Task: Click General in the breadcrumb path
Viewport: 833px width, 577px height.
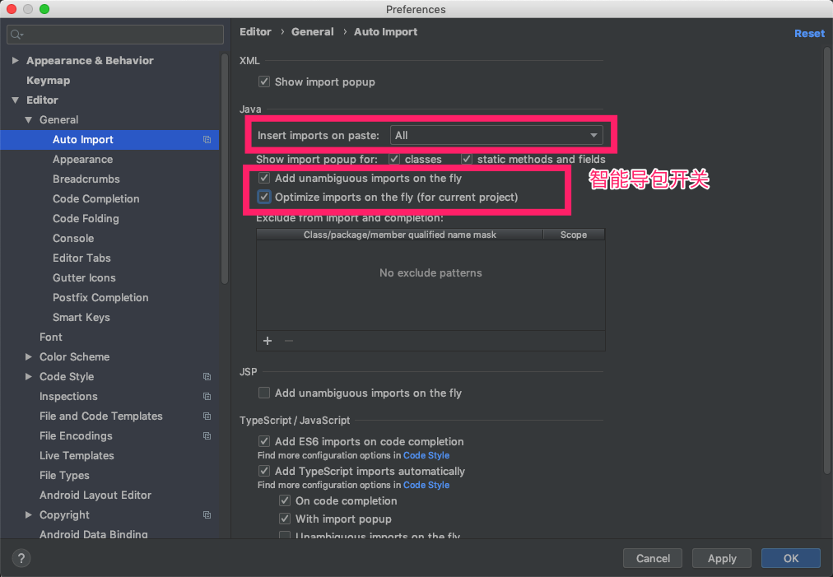Action: [313, 32]
